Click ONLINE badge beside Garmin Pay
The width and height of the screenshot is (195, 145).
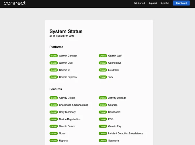(103, 126)
